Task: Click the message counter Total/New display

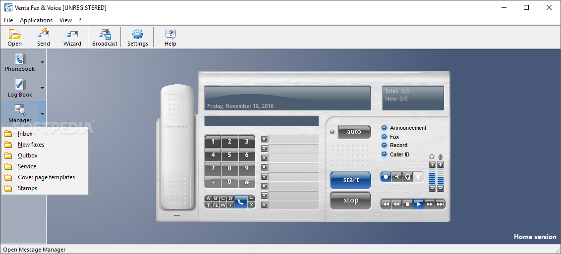Action: tap(413, 98)
